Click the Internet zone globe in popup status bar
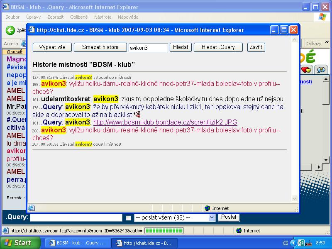The image size is (332, 249). [x=207, y=208]
